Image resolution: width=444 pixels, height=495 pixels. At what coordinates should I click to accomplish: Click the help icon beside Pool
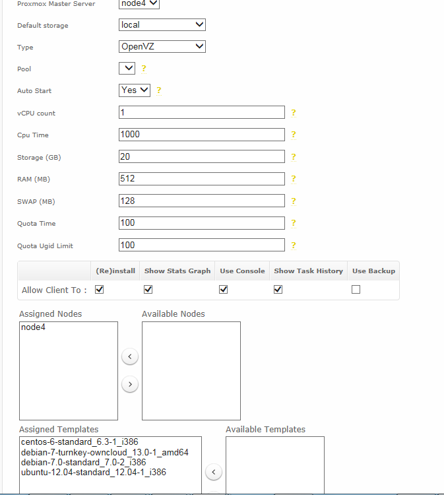[144, 69]
